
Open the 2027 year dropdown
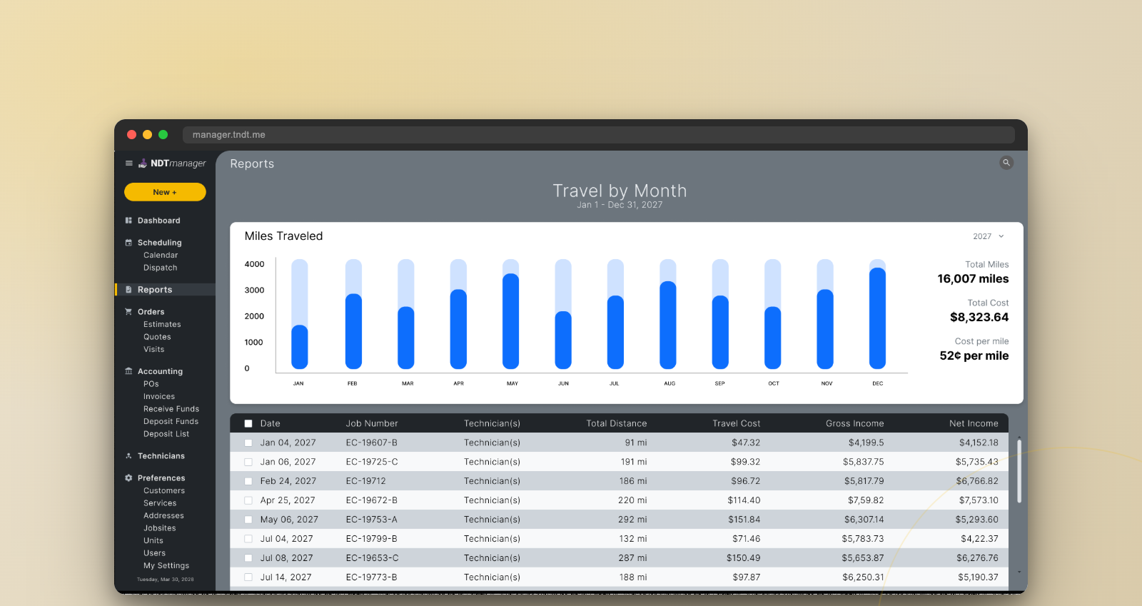tap(989, 236)
